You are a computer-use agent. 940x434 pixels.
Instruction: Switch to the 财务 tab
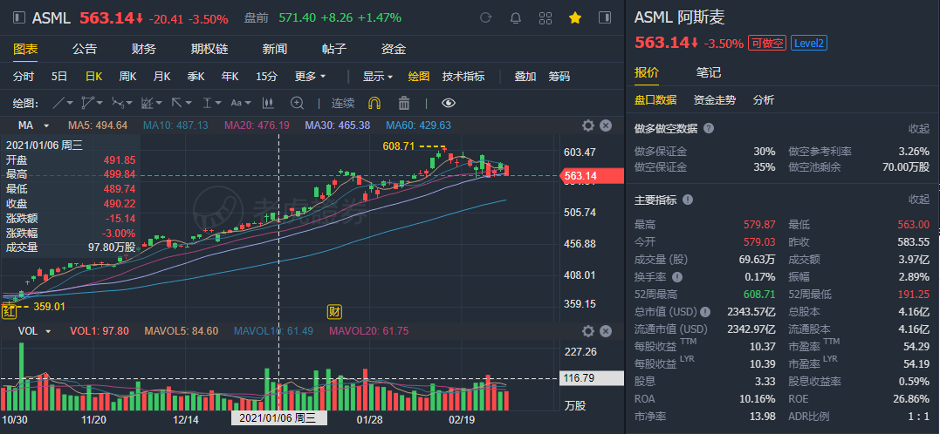coord(144,49)
